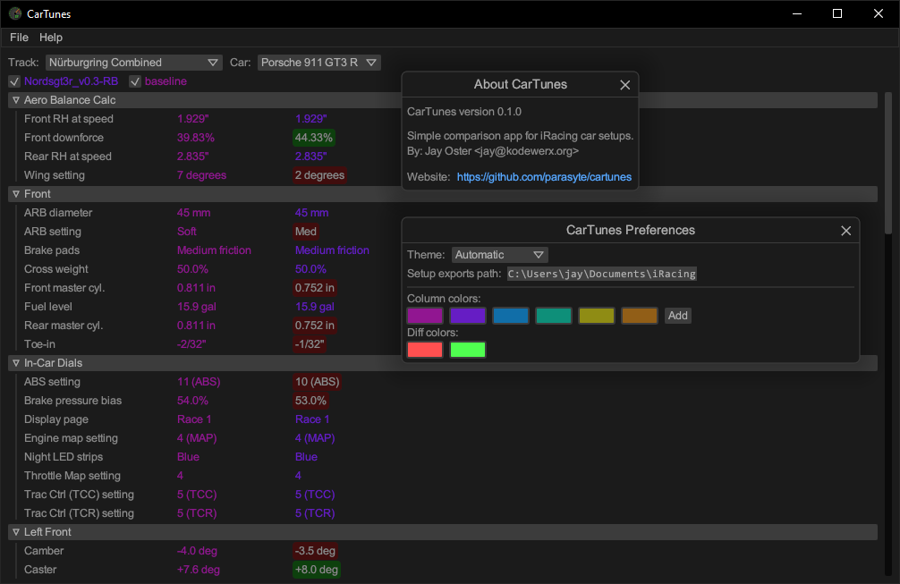
Task: Close the About CarTunes window
Action: click(625, 85)
